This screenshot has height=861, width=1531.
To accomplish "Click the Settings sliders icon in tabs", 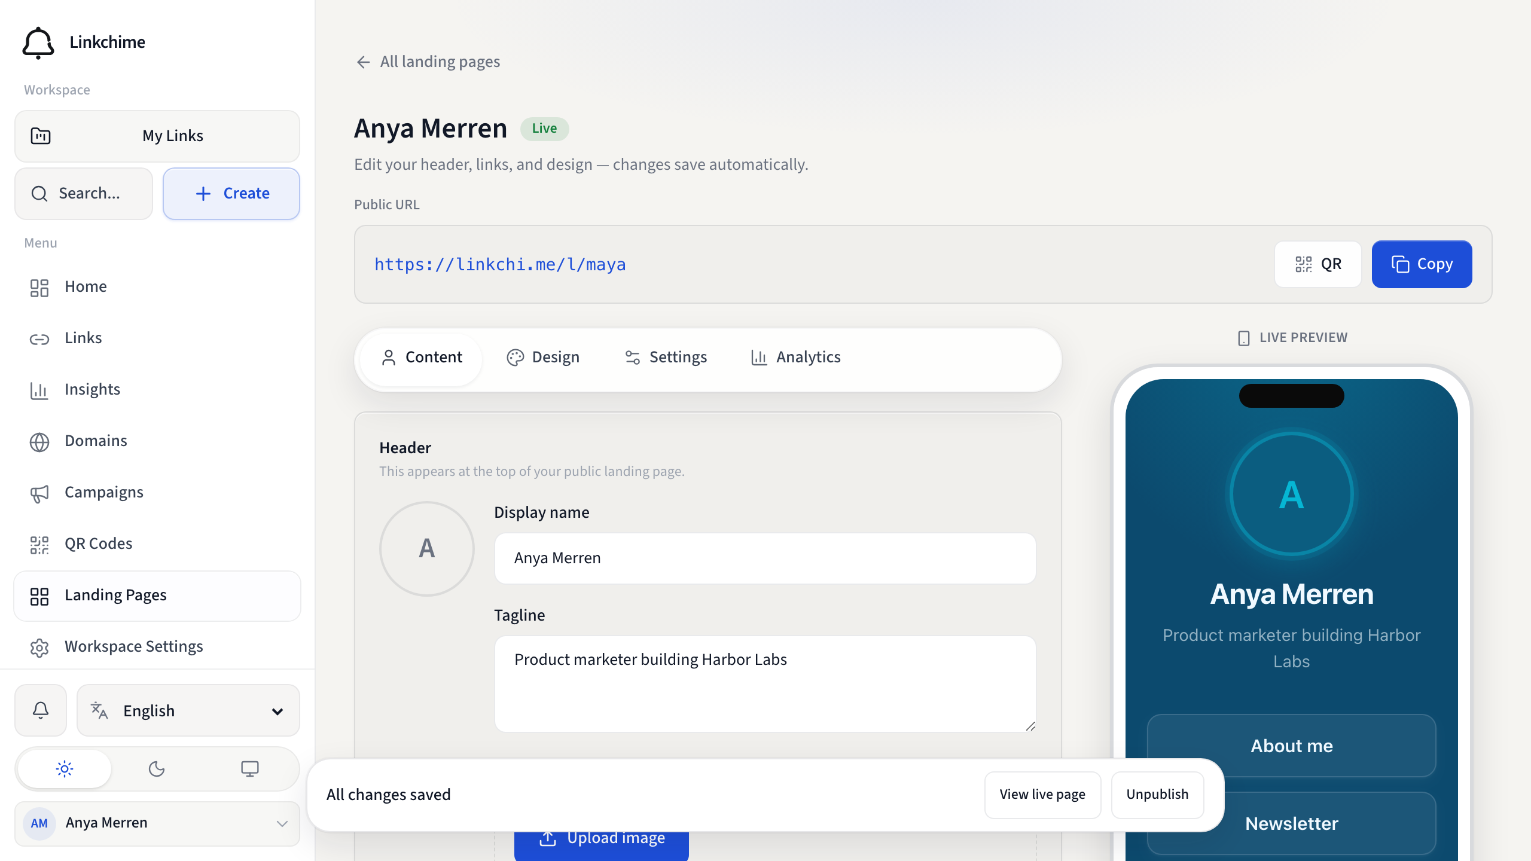I will [x=633, y=358].
